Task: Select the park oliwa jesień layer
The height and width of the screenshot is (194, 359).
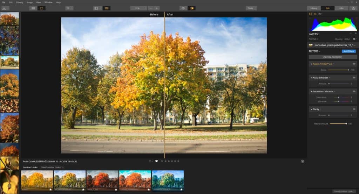Action: (x=333, y=45)
